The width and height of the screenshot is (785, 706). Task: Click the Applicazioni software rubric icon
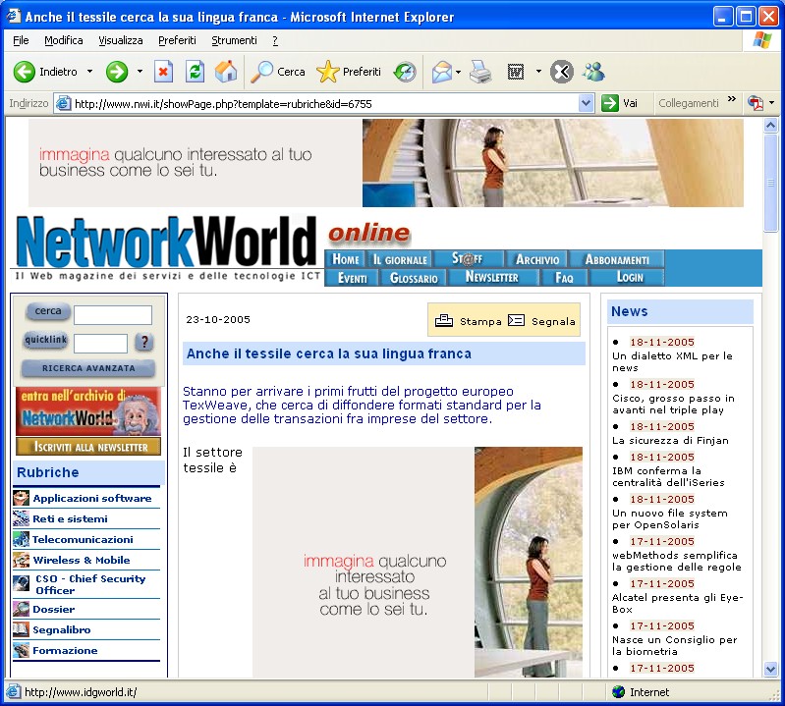21,498
